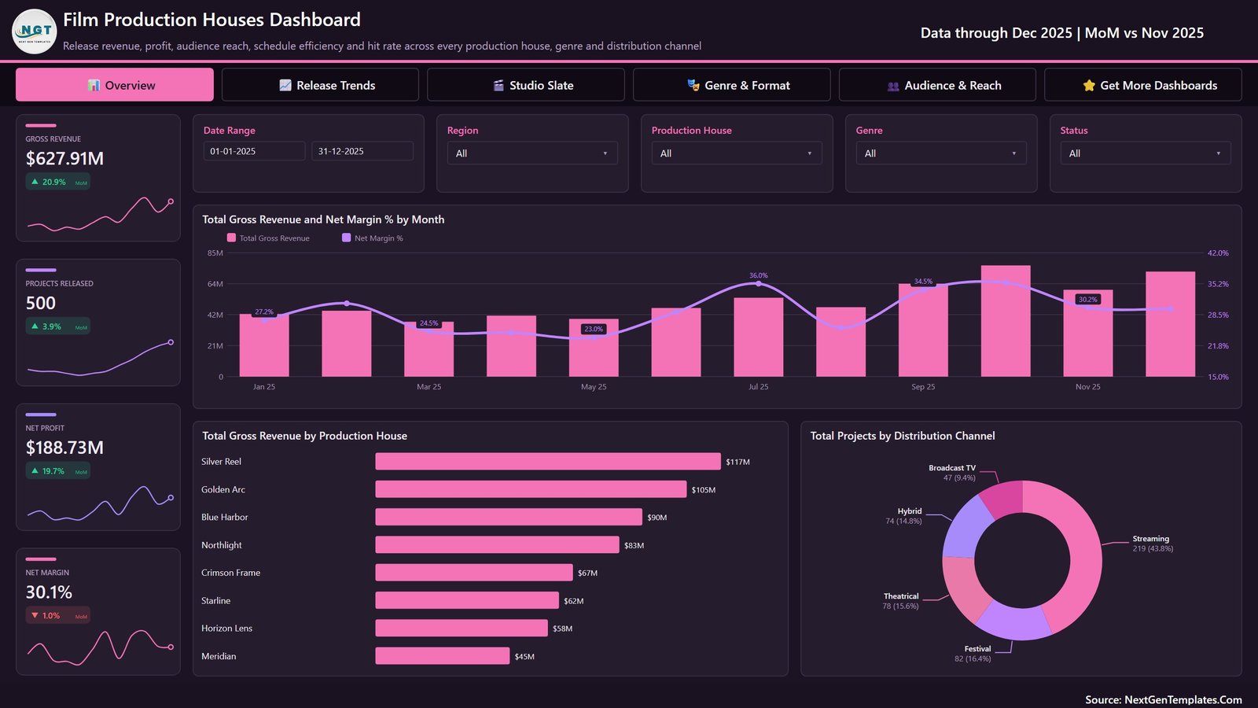Select the Horizon Lens revenue bar

pyautogui.click(x=462, y=628)
